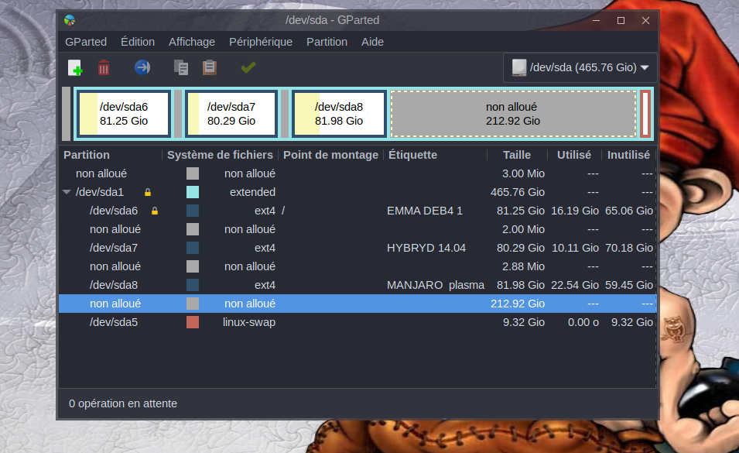Viewport: 739px width, 453px height.
Task: Click the lock icon on /dev/sda1 row
Action: click(148, 192)
